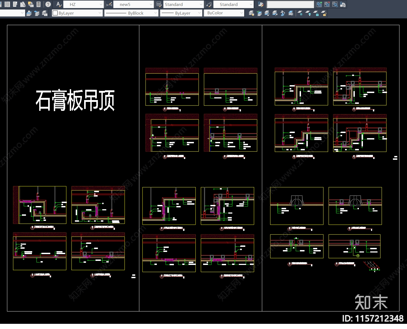
Task: Click the Layer Off lightbulb icon
Action: coord(308,13)
